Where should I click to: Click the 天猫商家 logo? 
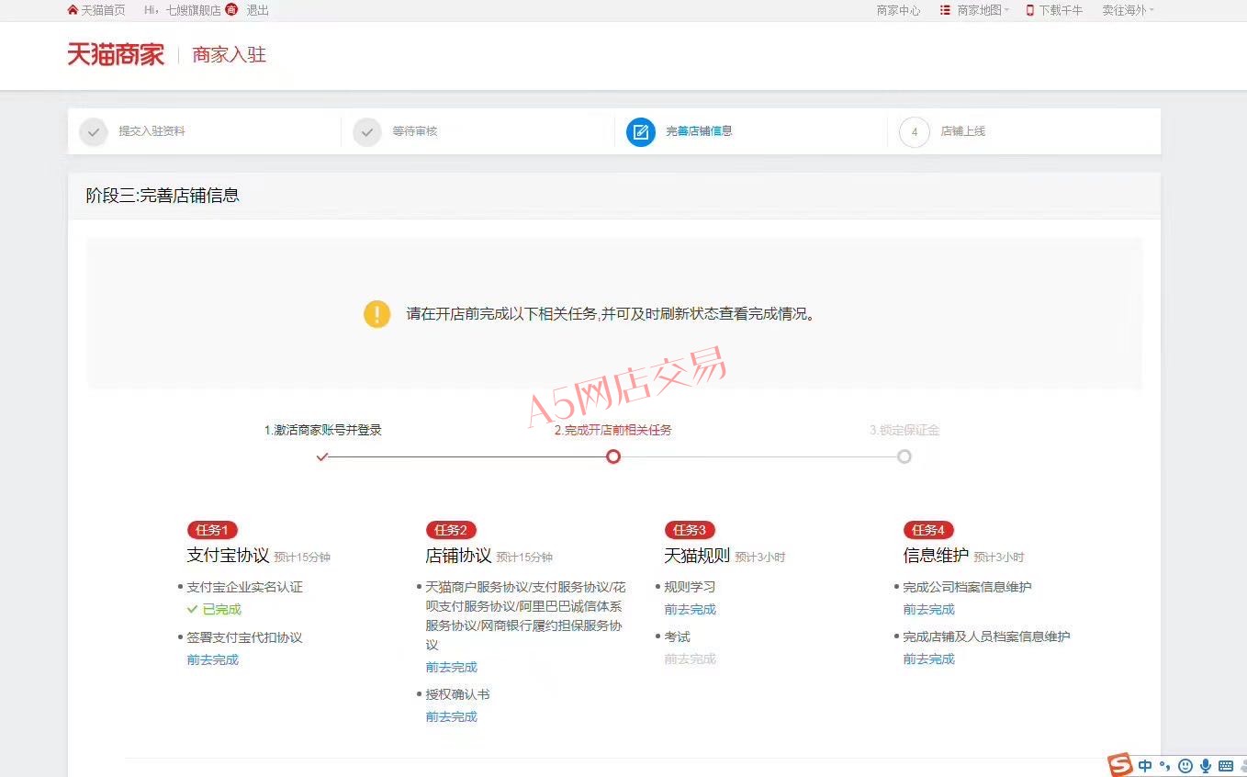click(x=116, y=54)
